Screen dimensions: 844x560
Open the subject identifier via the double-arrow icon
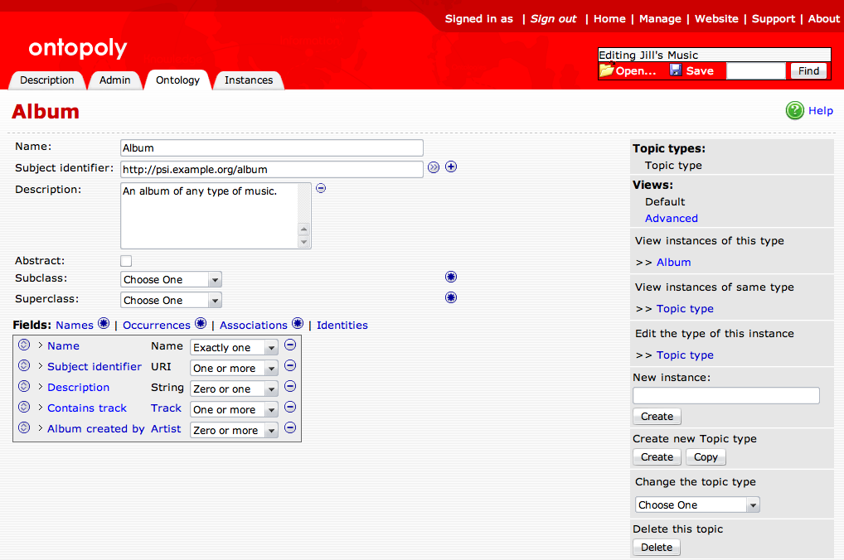pyautogui.click(x=434, y=167)
